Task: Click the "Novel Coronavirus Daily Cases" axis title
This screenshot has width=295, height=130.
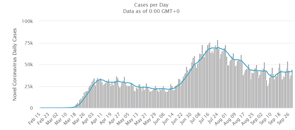Action: click(15, 64)
